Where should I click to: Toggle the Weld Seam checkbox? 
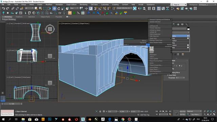coord(168,75)
